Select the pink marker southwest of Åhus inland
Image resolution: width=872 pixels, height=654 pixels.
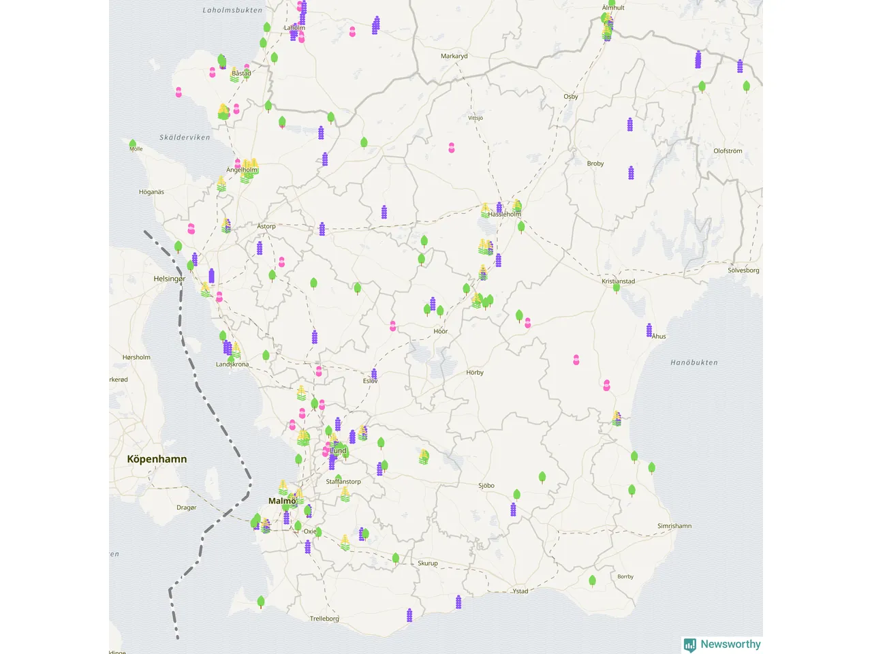[576, 359]
